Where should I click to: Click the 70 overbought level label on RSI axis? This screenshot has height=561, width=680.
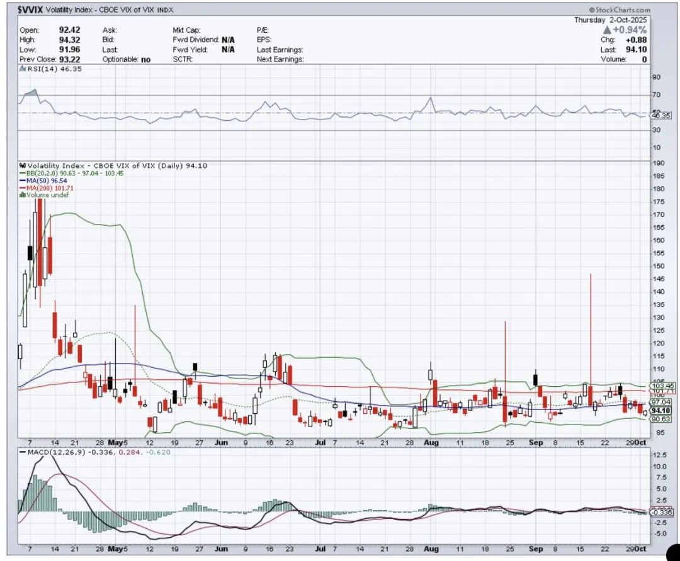(657, 94)
